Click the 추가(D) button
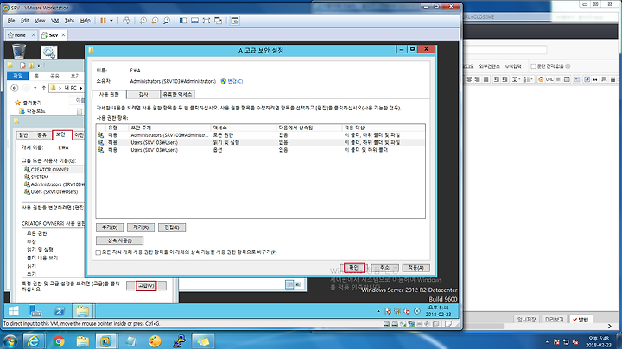The image size is (622, 349). 110,227
